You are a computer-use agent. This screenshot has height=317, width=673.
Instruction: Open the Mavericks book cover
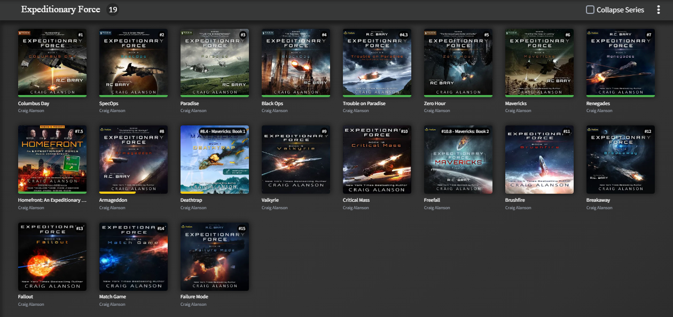tap(539, 63)
